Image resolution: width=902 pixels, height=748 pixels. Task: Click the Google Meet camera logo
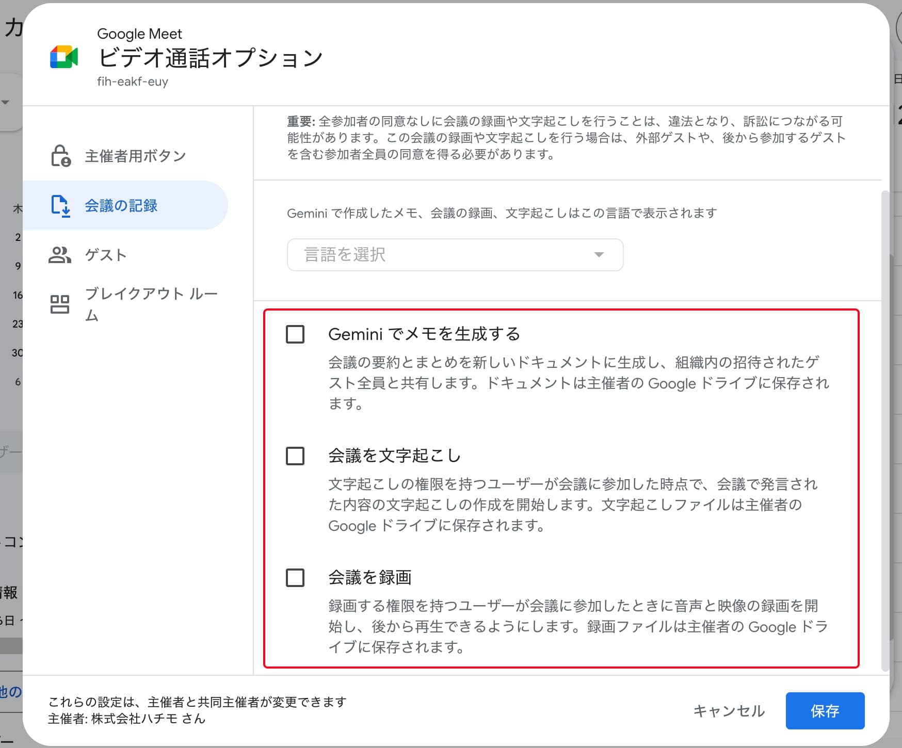point(64,57)
